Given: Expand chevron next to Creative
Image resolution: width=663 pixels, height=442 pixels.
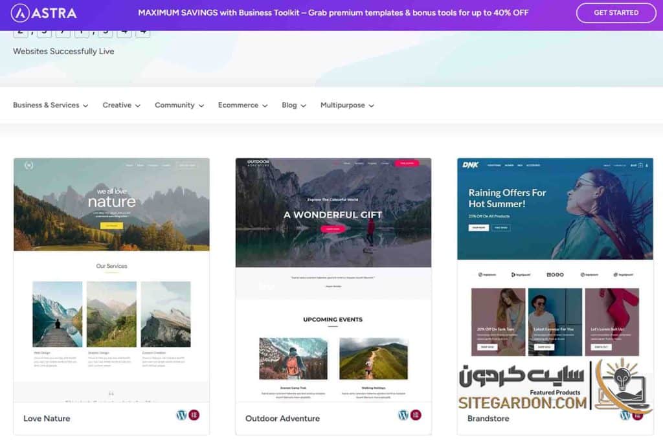Looking at the screenshot, I should (138, 105).
